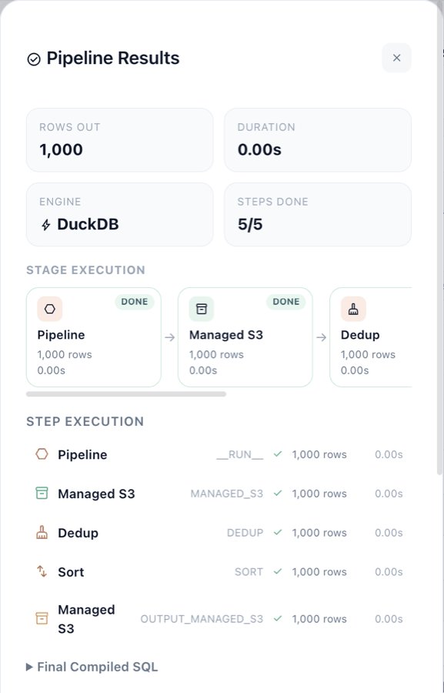444x693 pixels.
Task: Select the Pipeline step name
Action: [x=82, y=454]
